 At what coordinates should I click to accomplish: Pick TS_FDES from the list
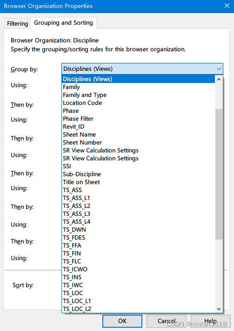tap(138, 238)
